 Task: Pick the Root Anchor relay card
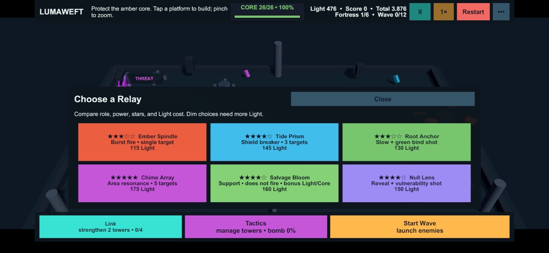tap(406, 142)
